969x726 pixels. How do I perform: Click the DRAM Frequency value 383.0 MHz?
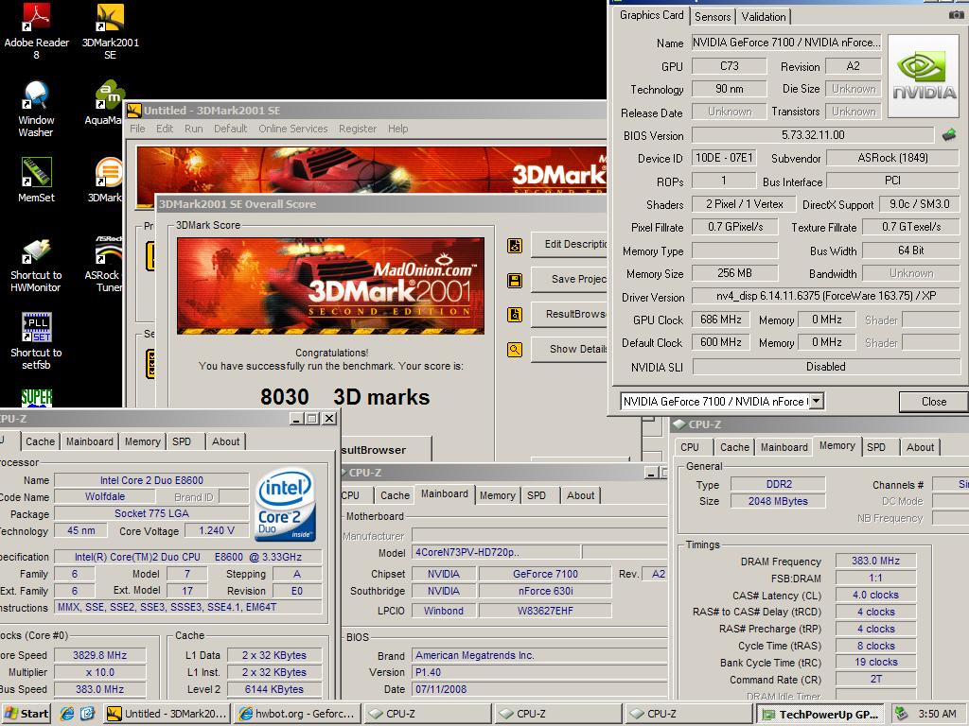[x=875, y=561]
